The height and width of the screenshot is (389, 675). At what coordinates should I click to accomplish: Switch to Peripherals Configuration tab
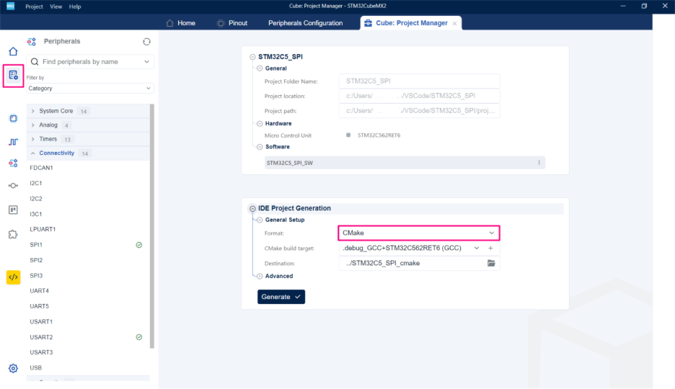(x=306, y=23)
